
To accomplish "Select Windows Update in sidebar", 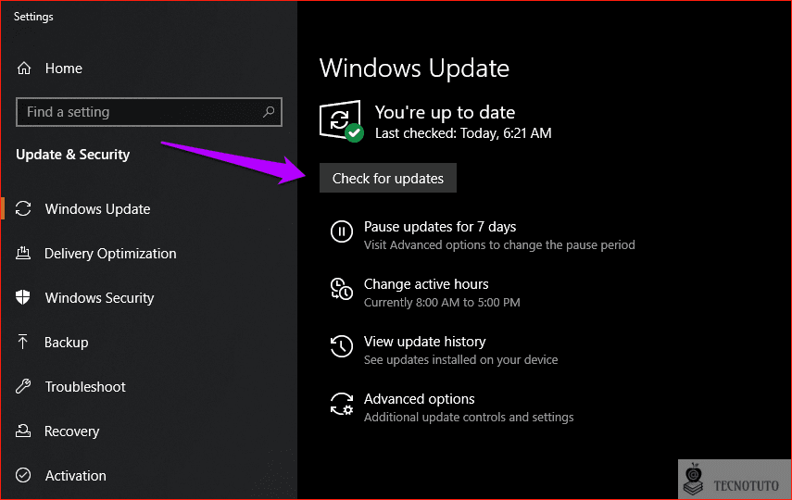I will 97,209.
